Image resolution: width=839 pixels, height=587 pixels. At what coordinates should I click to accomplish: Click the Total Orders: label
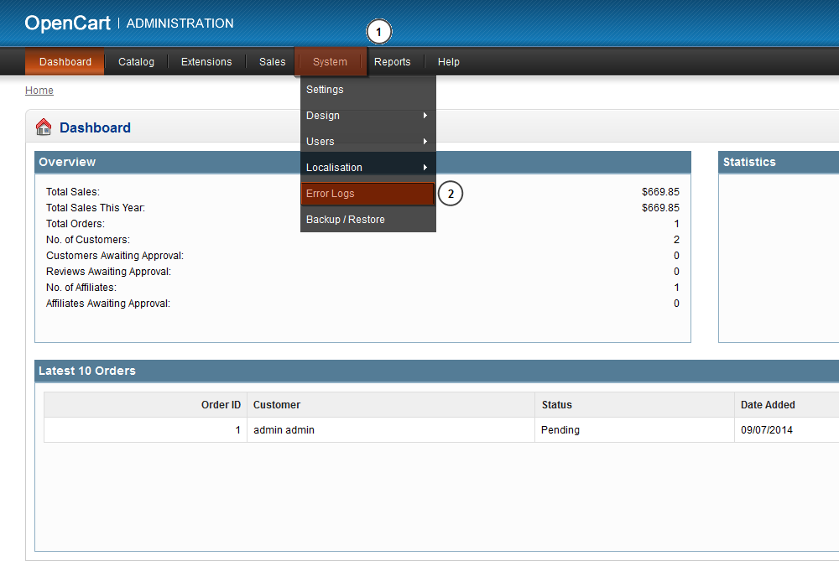(x=76, y=223)
